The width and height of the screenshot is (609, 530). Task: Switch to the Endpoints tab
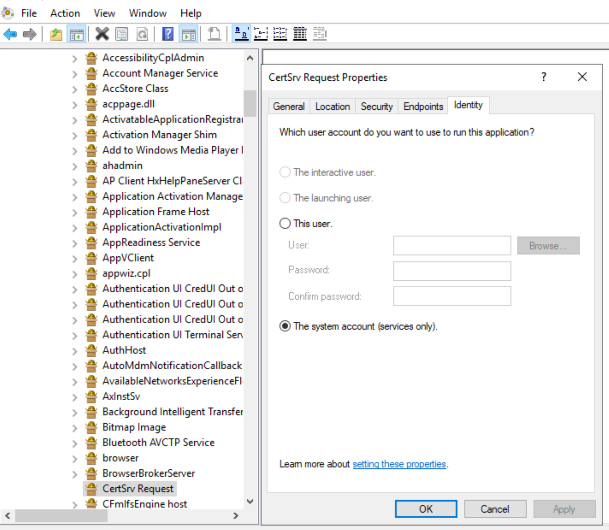tap(423, 106)
